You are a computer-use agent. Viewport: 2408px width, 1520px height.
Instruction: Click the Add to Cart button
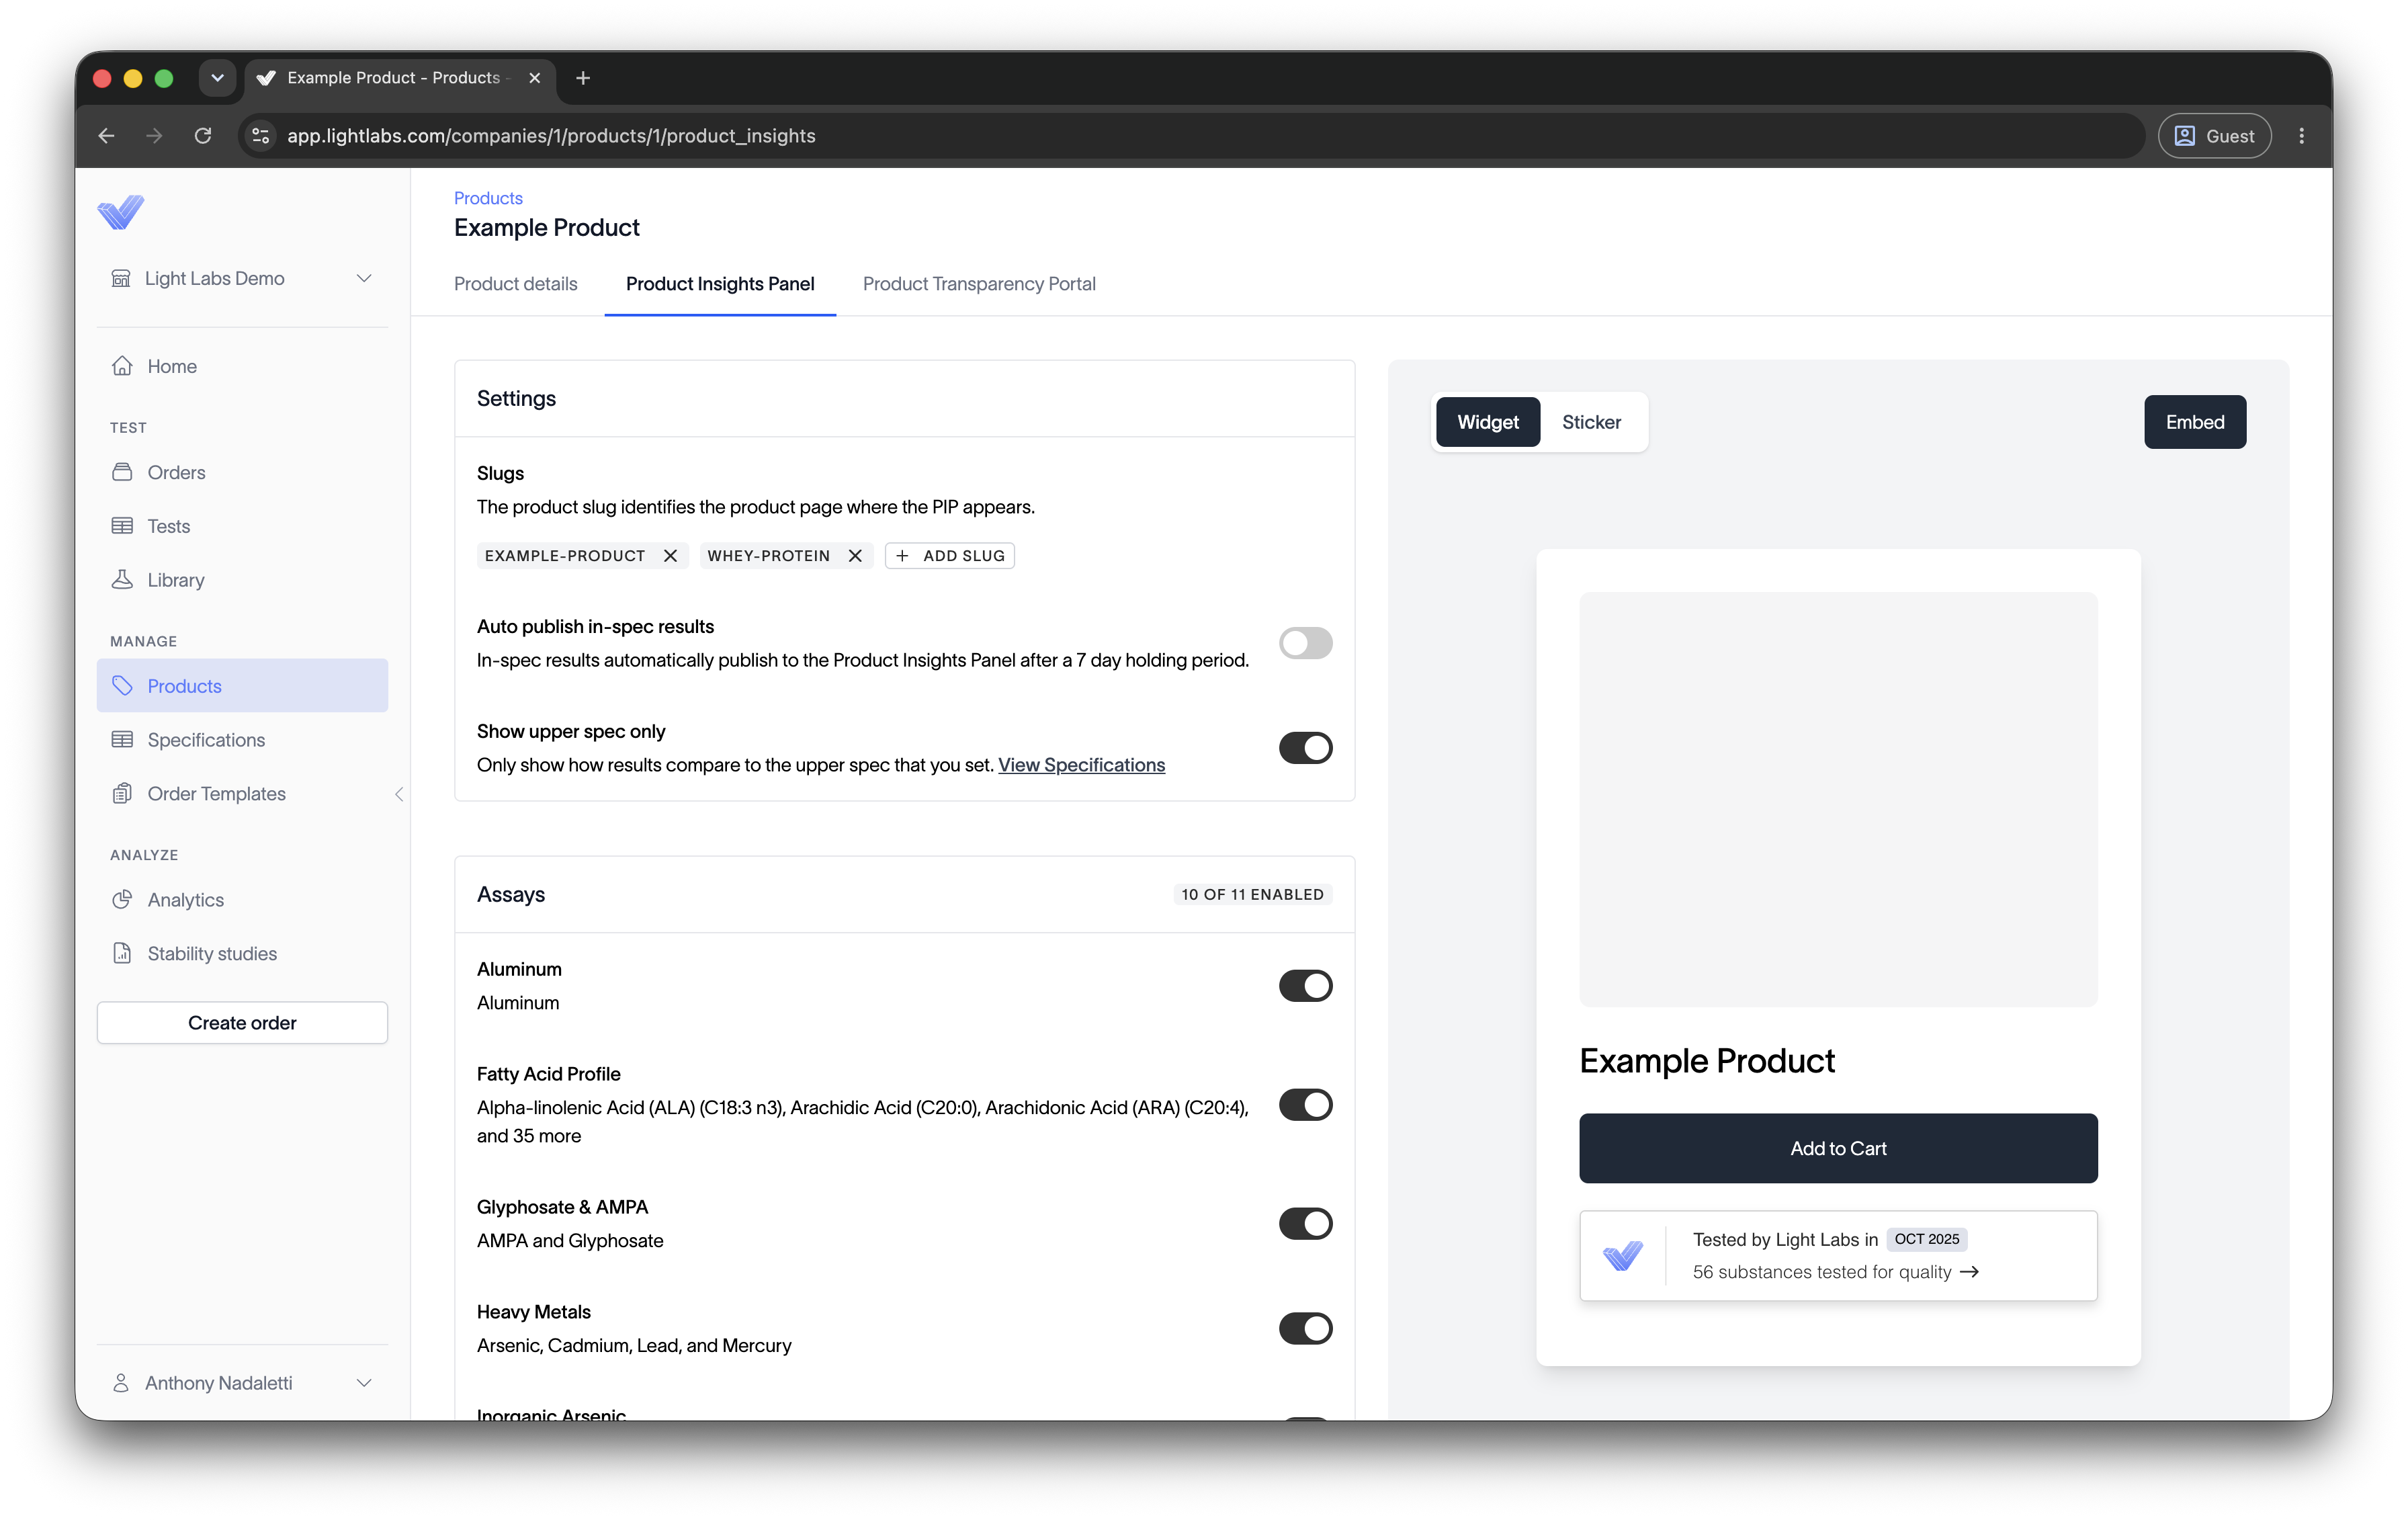[x=1838, y=1148]
